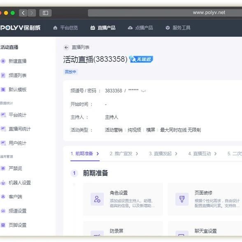Click chevron after 直播发起 step

(x=176, y=154)
